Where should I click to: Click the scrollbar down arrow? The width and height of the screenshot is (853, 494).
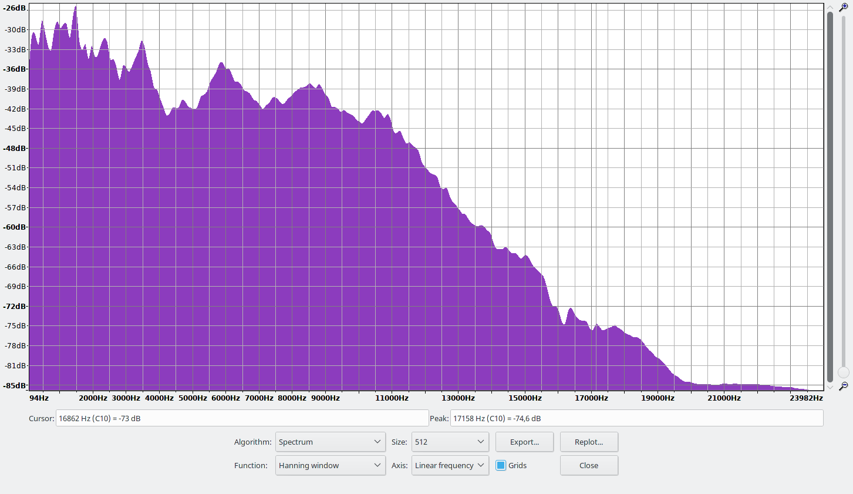click(830, 387)
